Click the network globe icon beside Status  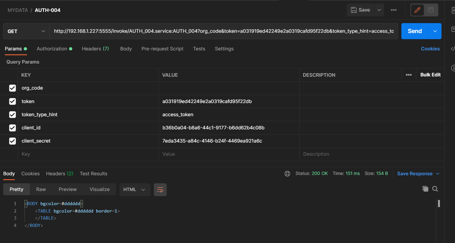pyautogui.click(x=287, y=174)
